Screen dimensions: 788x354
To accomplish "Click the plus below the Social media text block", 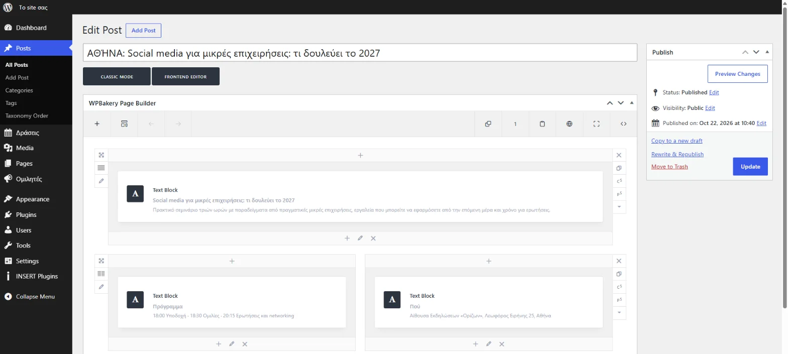I will click(347, 238).
